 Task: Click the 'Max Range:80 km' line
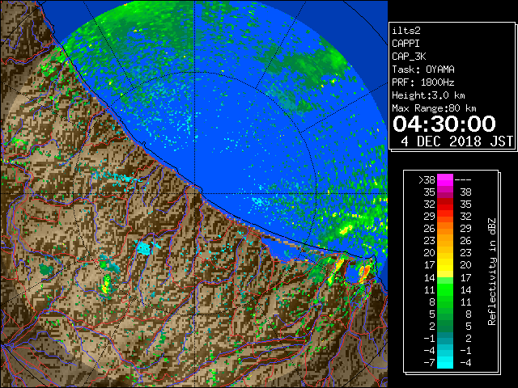pos(434,108)
